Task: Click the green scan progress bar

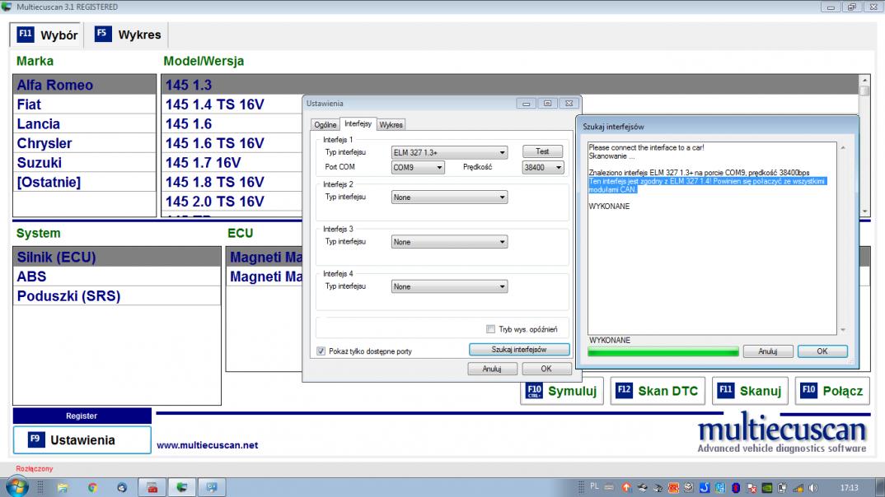Action: (x=663, y=352)
